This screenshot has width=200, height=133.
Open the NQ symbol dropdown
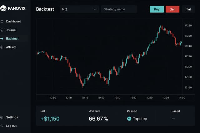point(79,9)
